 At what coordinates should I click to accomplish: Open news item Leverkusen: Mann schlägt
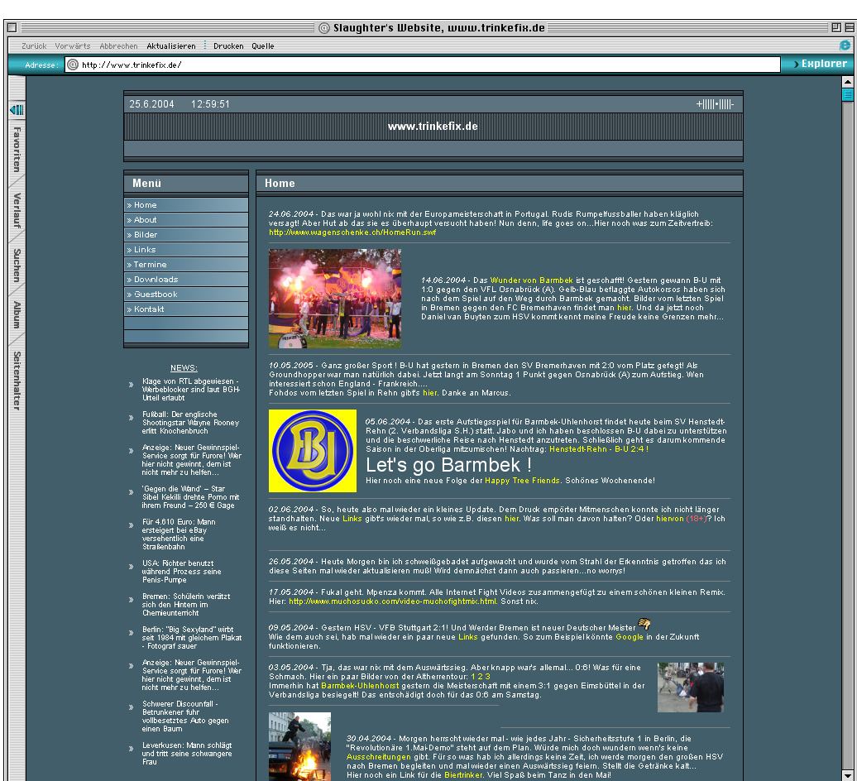tap(186, 753)
